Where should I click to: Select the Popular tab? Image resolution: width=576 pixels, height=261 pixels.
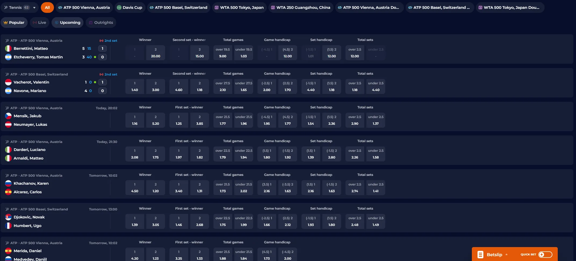click(14, 22)
